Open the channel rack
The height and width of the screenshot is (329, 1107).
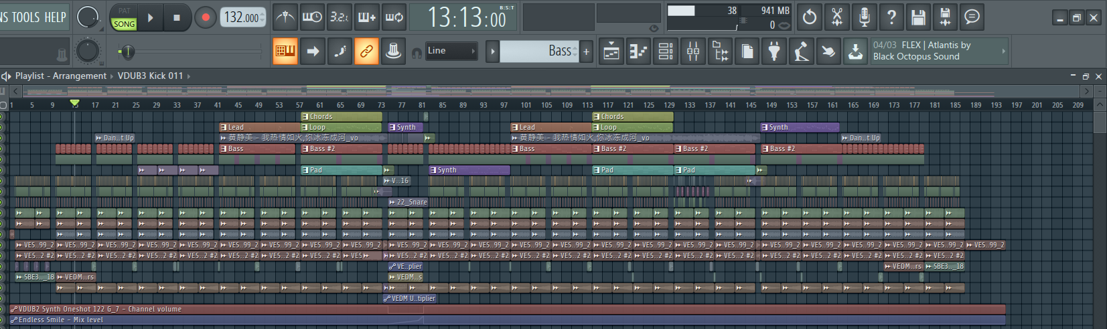[x=666, y=51]
